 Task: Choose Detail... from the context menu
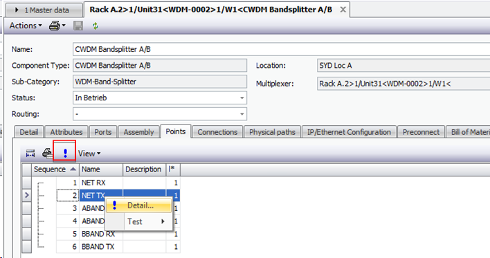click(x=139, y=205)
